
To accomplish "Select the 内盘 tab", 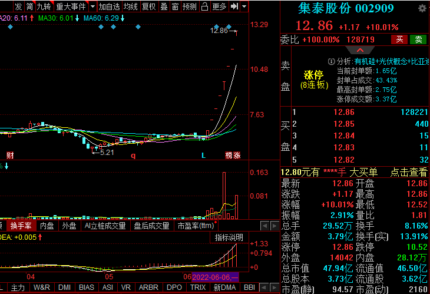I will [47, 226].
